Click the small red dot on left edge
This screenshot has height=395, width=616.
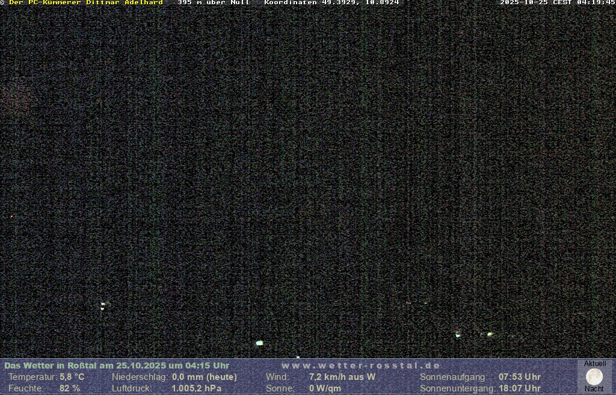tap(11, 216)
